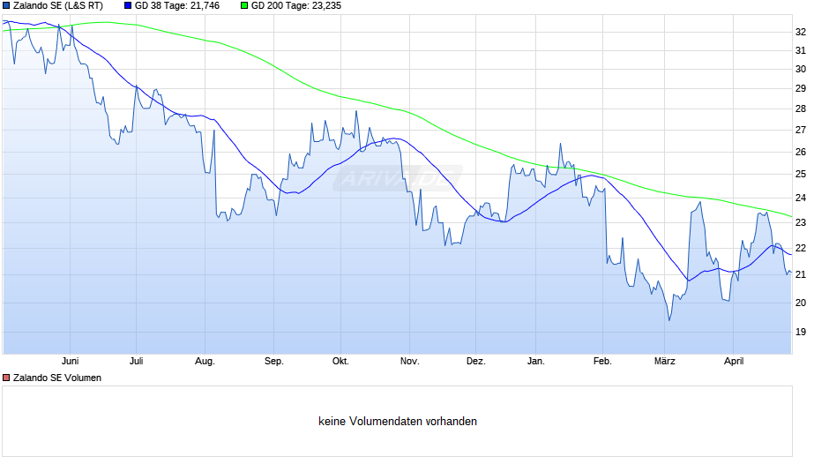Click the Sep. month axis label
The image size is (829, 464).
(274, 361)
